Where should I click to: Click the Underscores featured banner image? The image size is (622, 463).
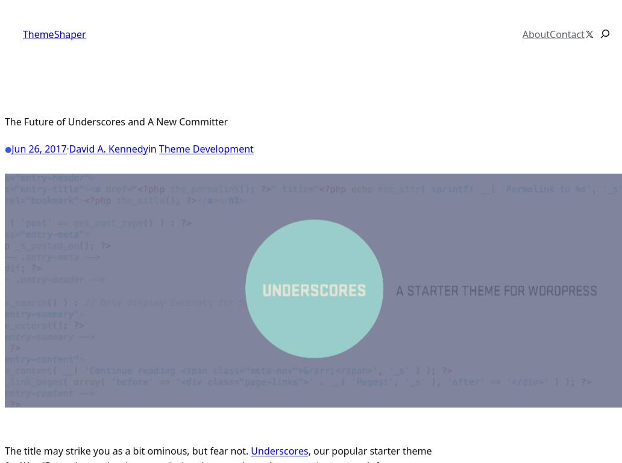[313, 291]
